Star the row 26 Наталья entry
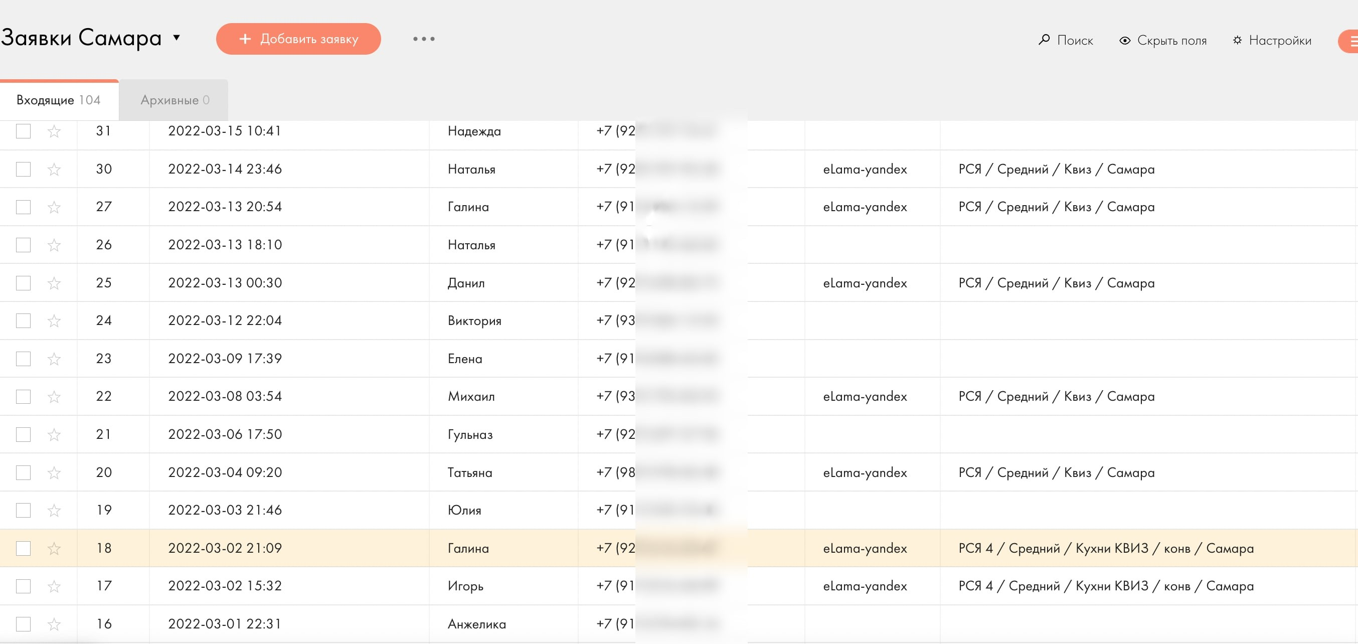 click(x=54, y=245)
